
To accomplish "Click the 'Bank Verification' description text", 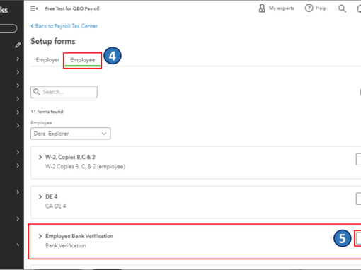I will click(66, 246).
